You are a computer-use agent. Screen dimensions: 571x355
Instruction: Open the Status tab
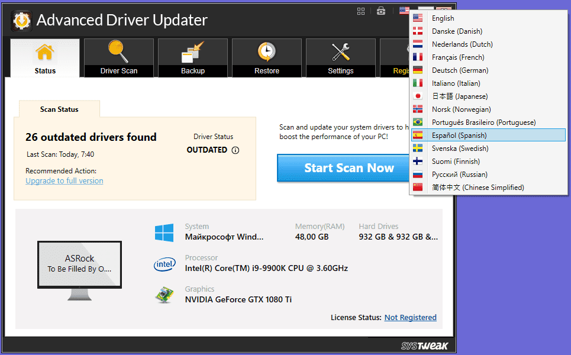(x=45, y=58)
